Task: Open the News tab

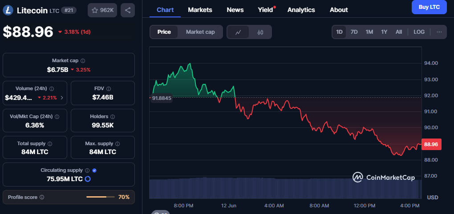Action: coord(235,10)
